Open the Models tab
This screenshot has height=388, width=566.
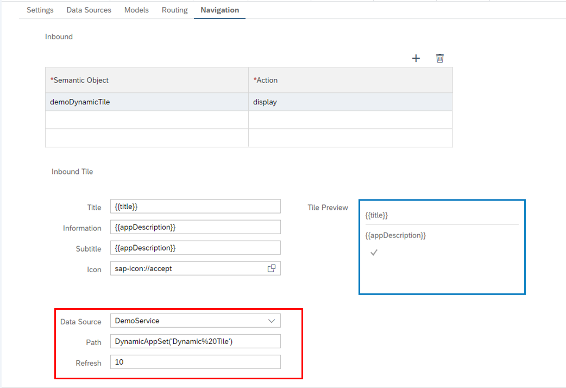tap(136, 10)
